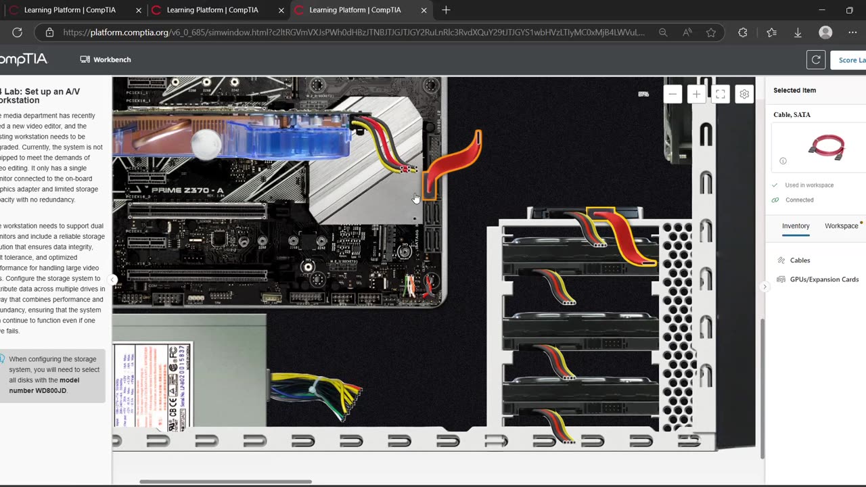Open workbench view settings gear

pyautogui.click(x=744, y=94)
